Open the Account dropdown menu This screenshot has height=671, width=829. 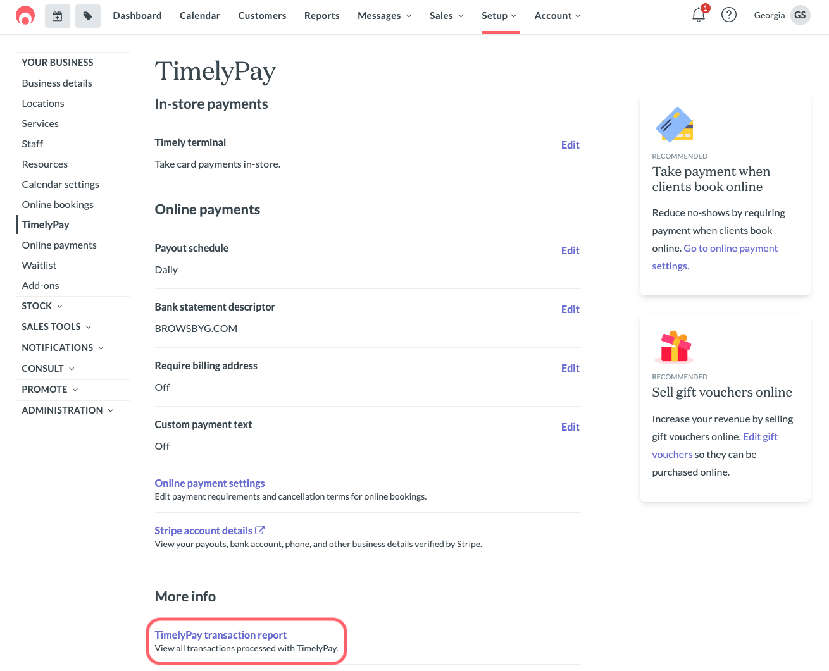click(x=558, y=15)
